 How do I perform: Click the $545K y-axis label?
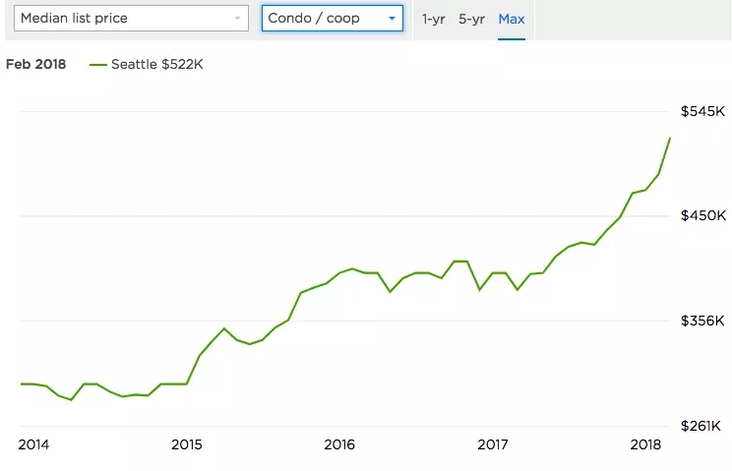click(x=702, y=111)
